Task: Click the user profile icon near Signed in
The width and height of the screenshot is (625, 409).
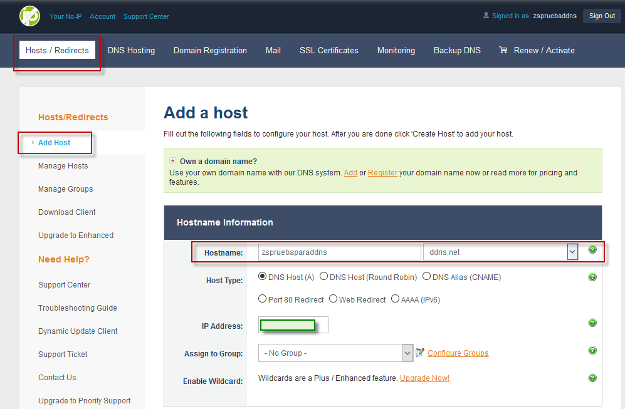Action: click(x=486, y=16)
